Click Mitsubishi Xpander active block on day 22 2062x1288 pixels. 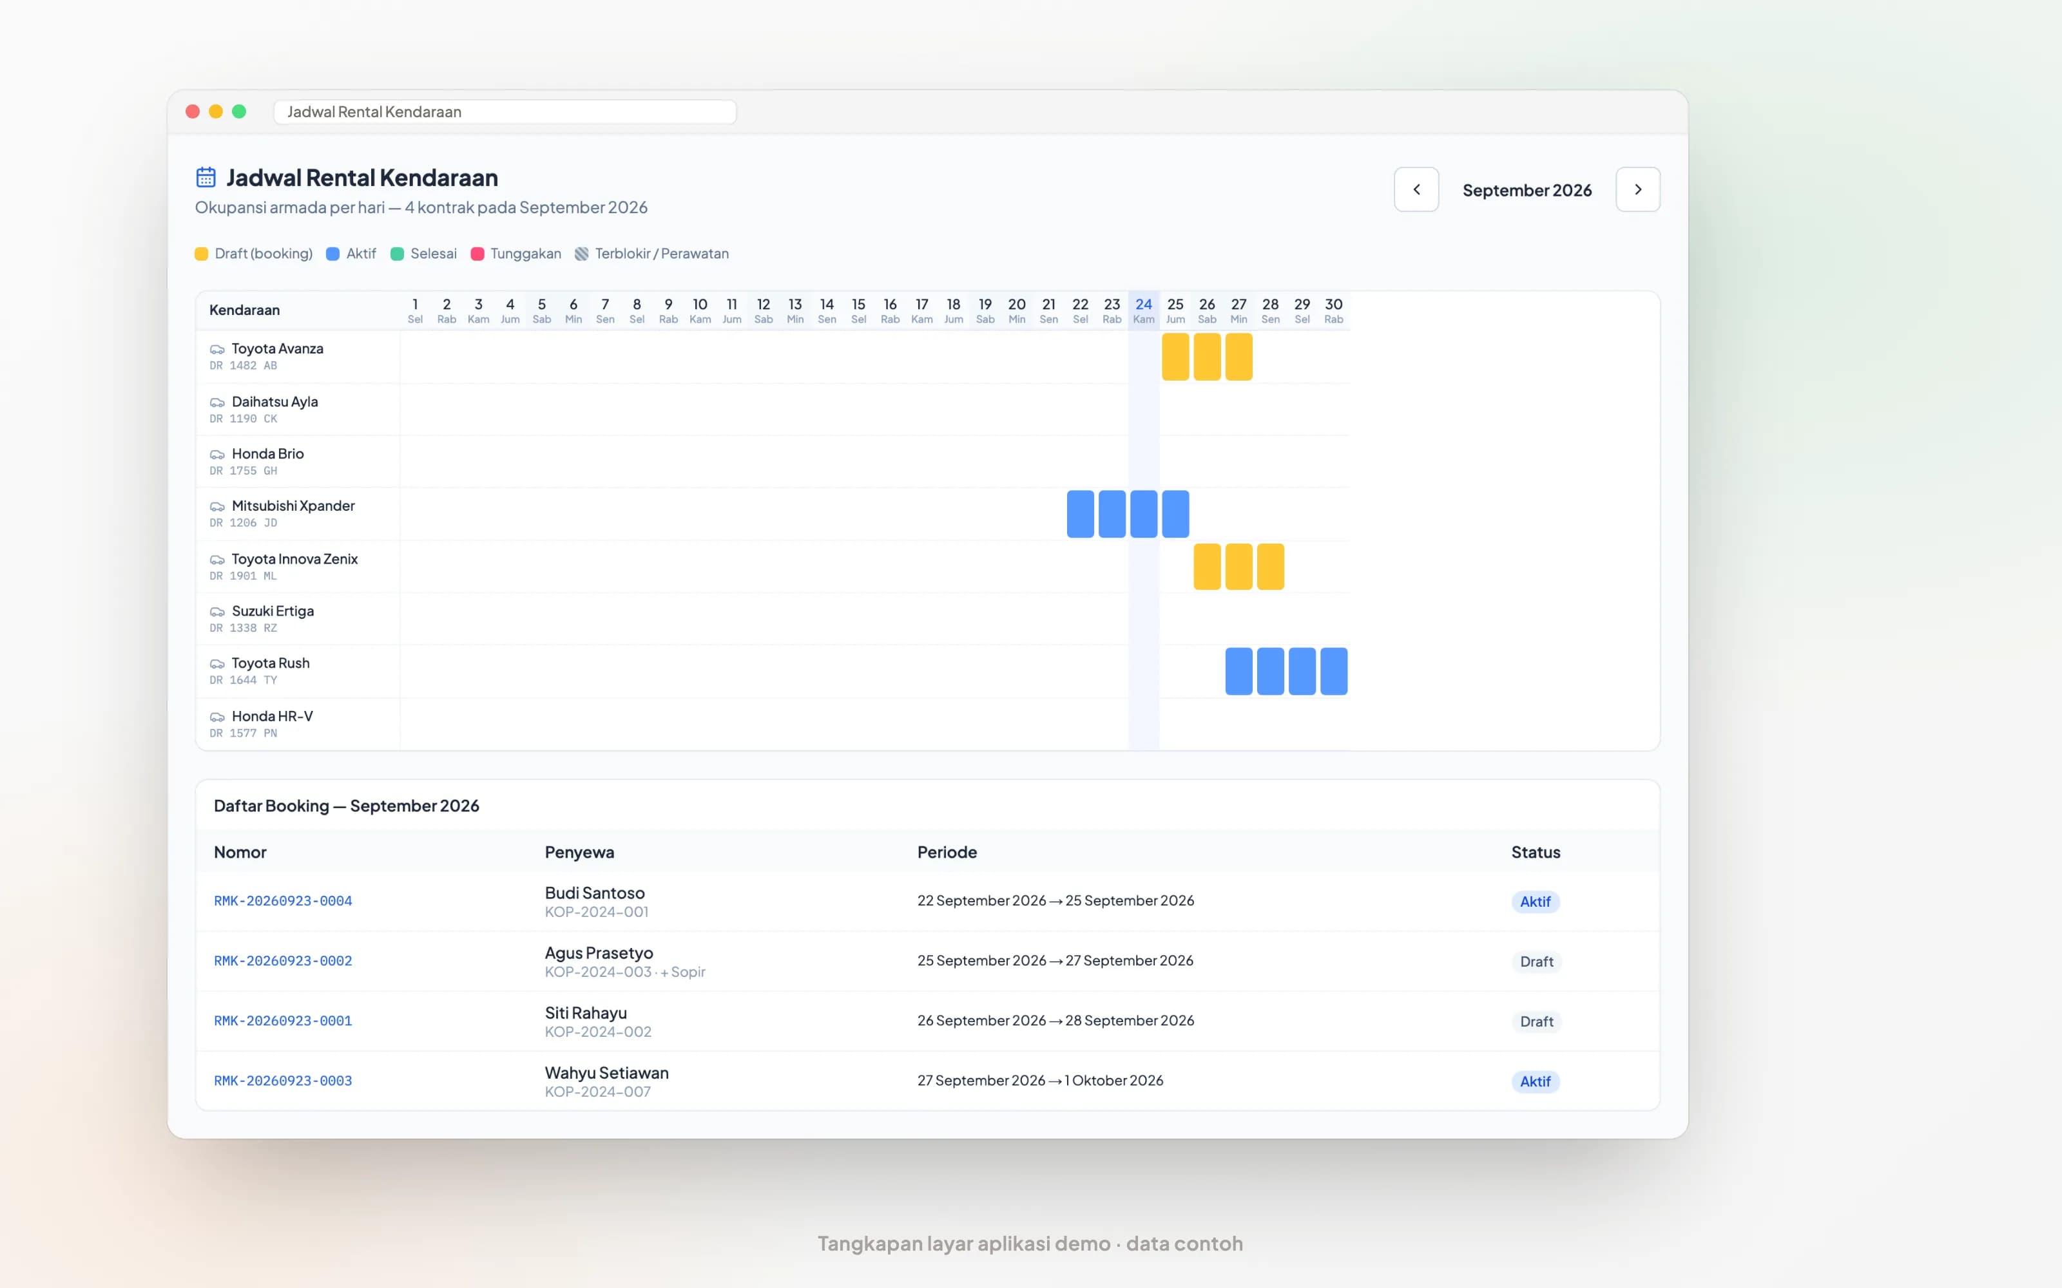pyautogui.click(x=1081, y=514)
